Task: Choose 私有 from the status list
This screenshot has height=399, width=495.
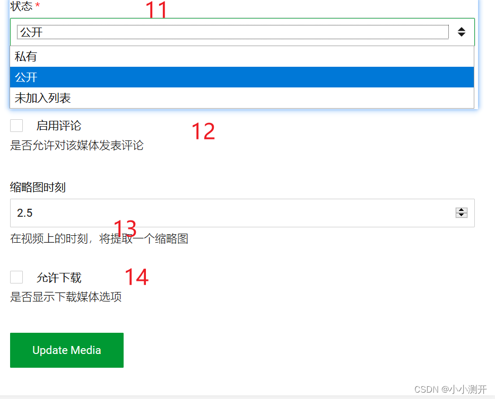Action: 242,57
